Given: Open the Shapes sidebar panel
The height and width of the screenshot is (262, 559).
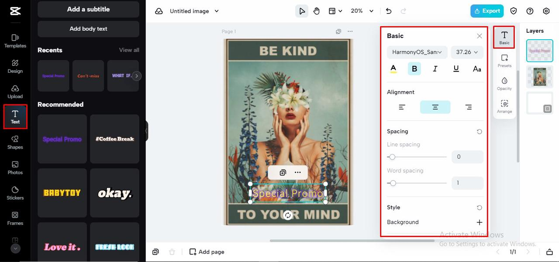Looking at the screenshot, I should click(15, 142).
